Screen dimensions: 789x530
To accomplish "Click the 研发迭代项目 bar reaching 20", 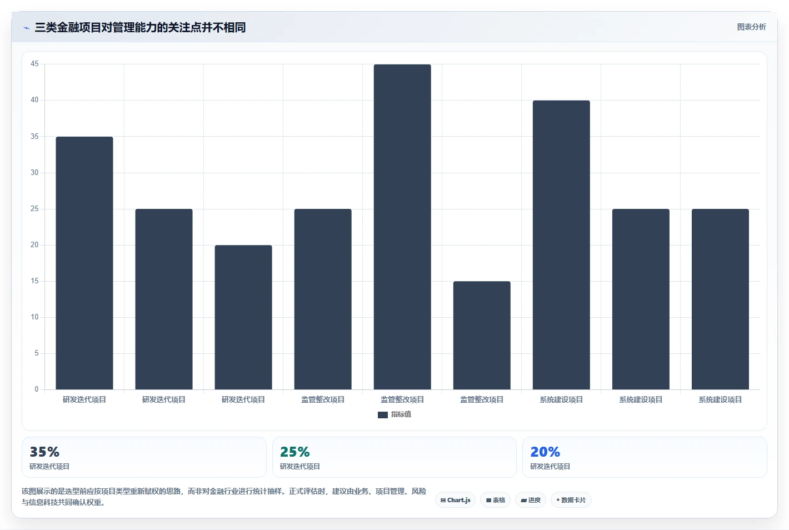I will point(243,317).
